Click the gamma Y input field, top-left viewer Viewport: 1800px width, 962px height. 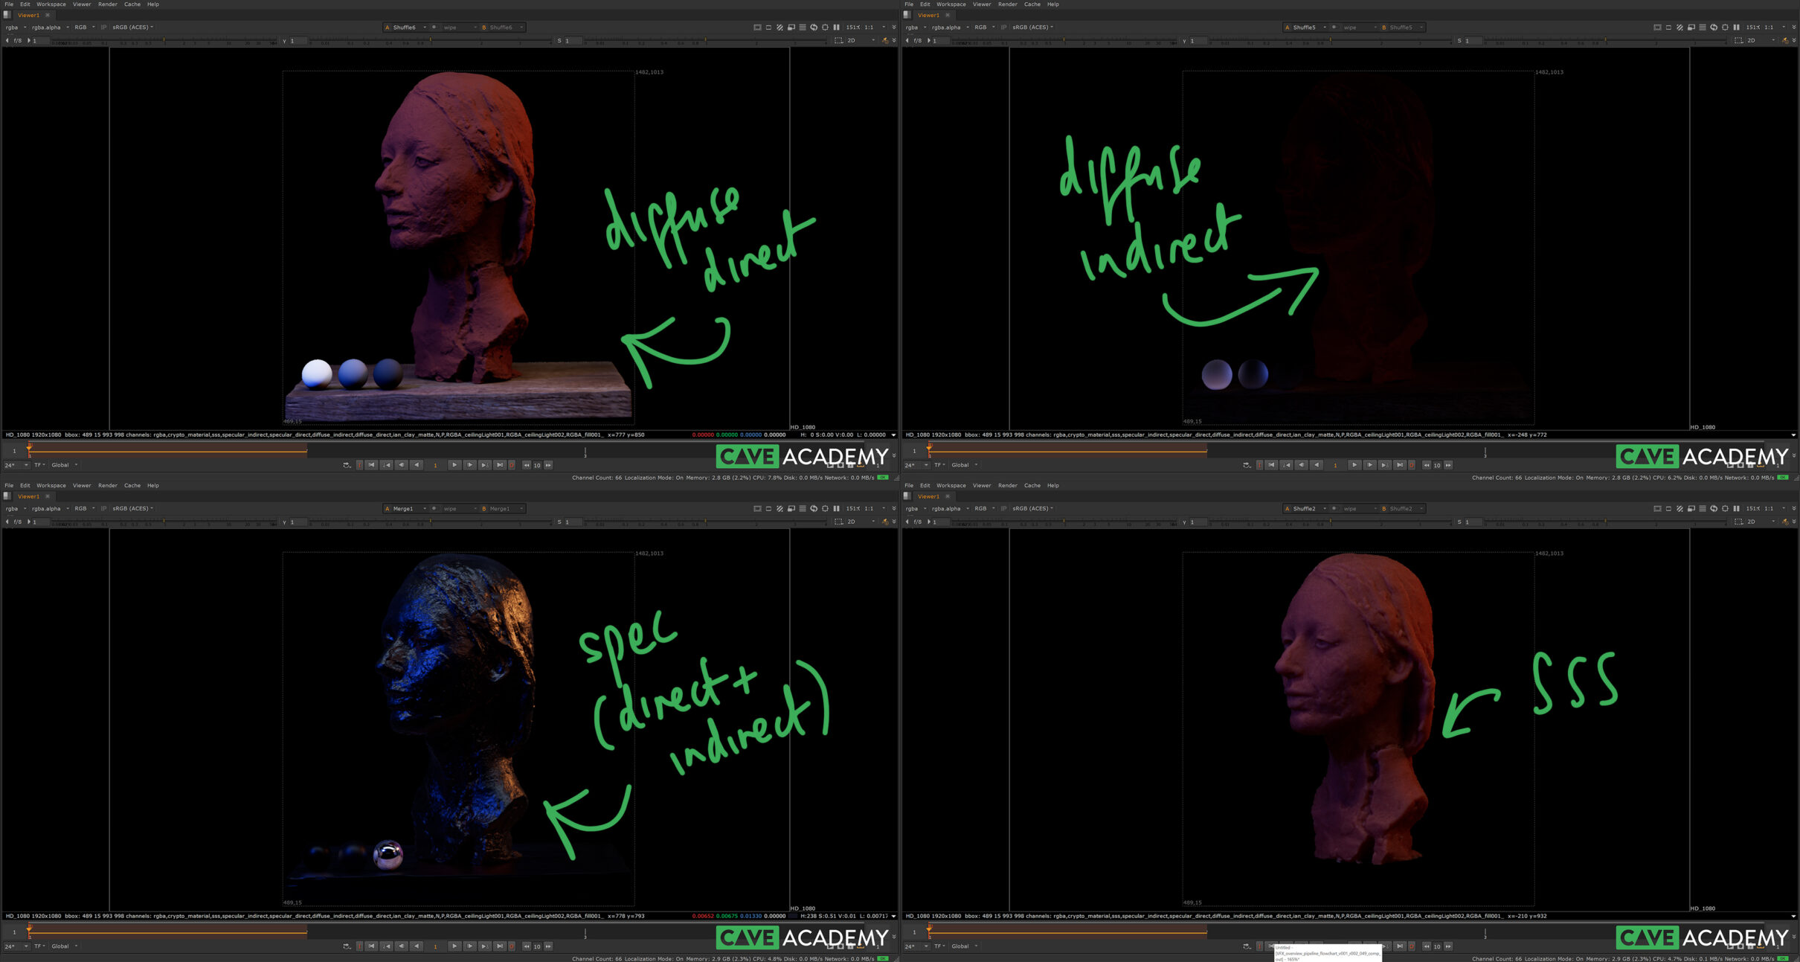(299, 42)
